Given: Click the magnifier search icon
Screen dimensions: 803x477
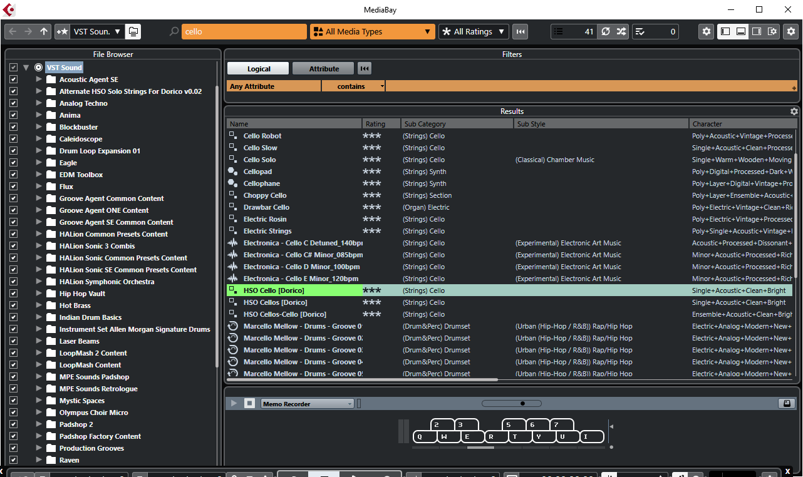Looking at the screenshot, I should point(174,31).
